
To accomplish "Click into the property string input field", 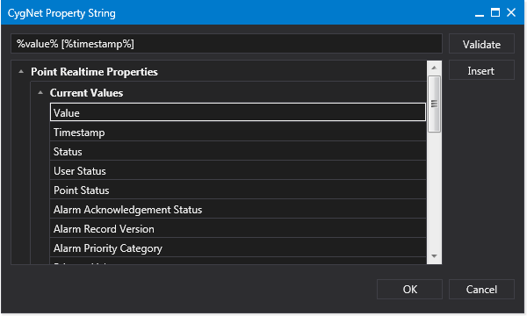I will coord(227,44).
